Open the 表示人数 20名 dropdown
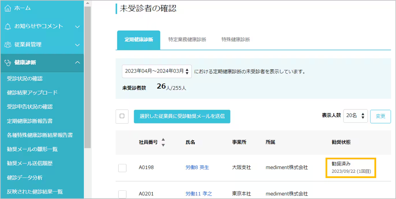 click(355, 116)
